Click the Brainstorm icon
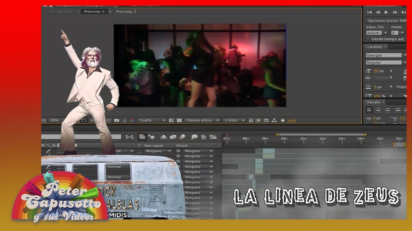Screen dimensions: 412x231 [x=194, y=137]
